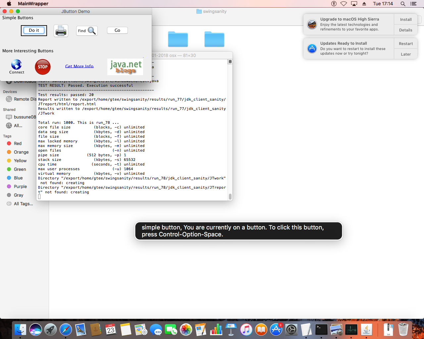Click the java.net blogs image button
Image resolution: width=424 pixels, height=339 pixels.
click(126, 67)
